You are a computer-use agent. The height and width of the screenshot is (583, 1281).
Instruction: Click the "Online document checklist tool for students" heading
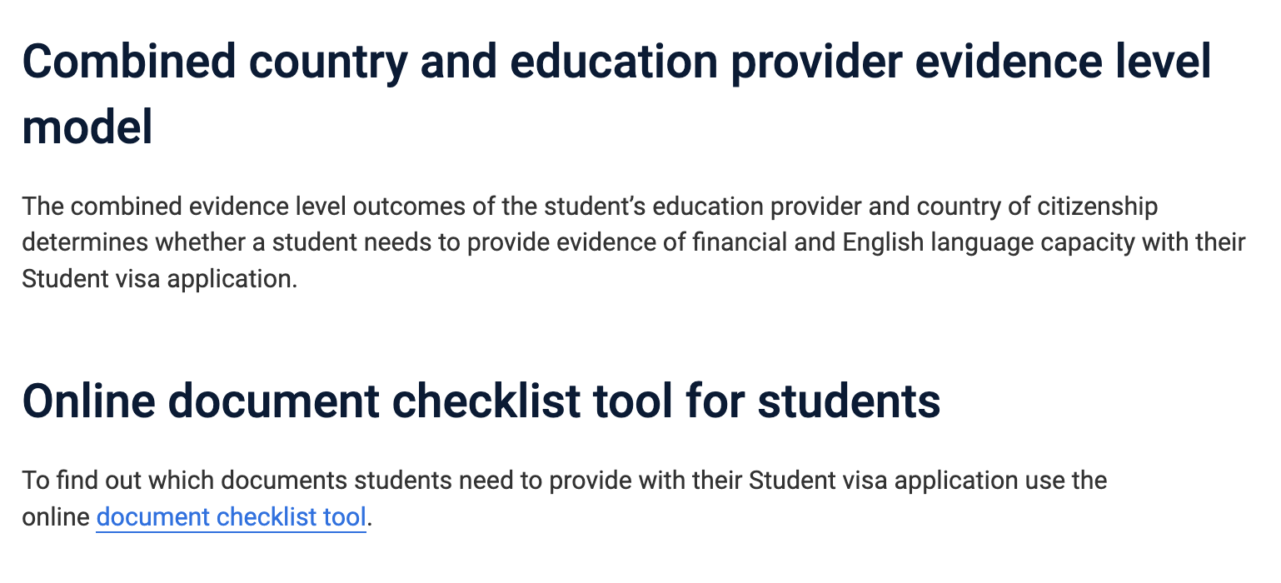481,401
